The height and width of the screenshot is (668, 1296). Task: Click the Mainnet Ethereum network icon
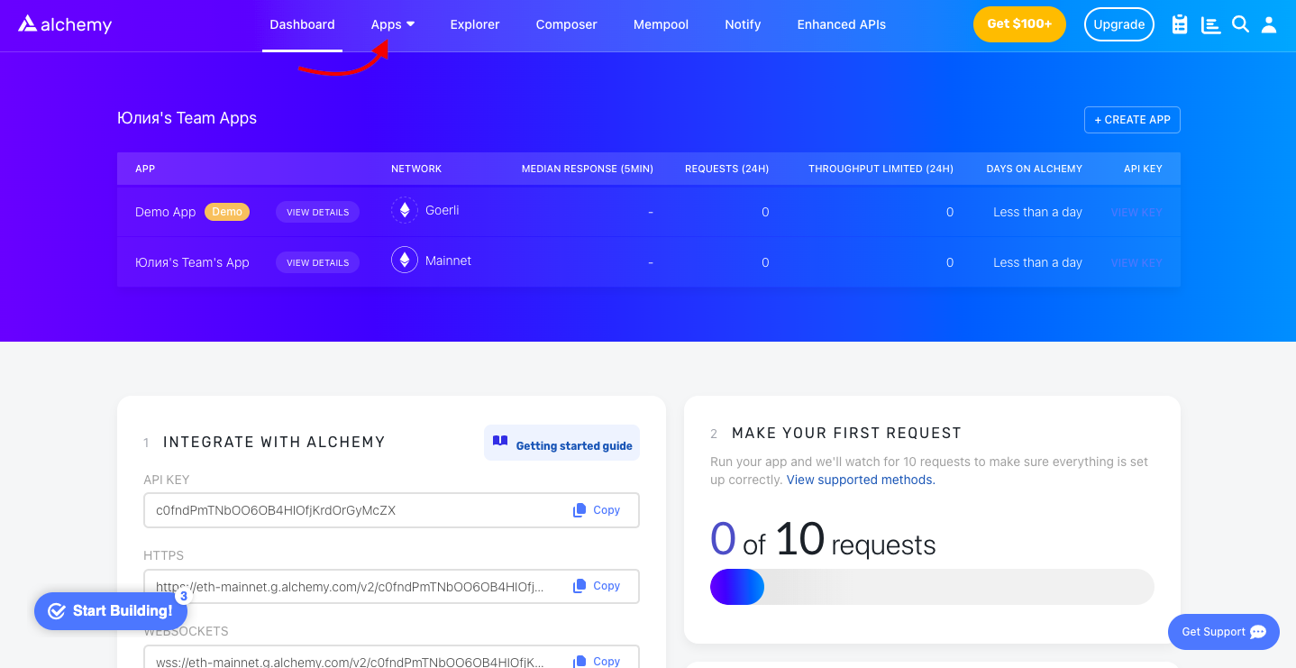point(405,261)
